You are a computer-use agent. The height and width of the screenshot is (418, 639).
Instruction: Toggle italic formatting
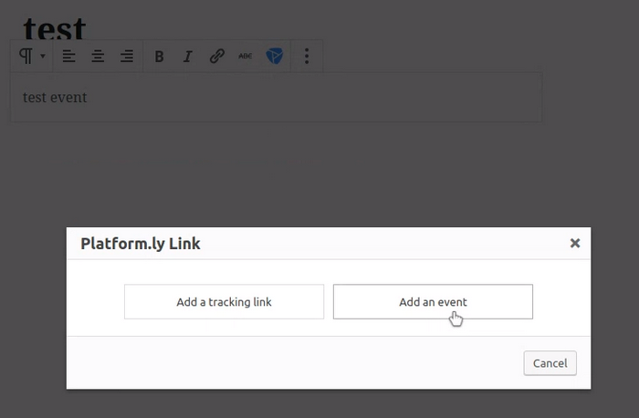[188, 57]
